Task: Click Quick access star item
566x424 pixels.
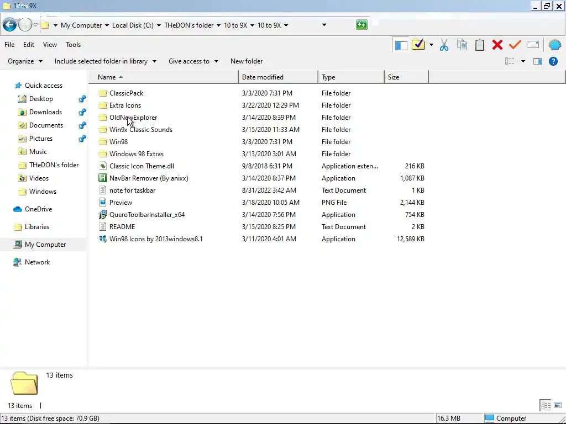Action: coord(43,86)
